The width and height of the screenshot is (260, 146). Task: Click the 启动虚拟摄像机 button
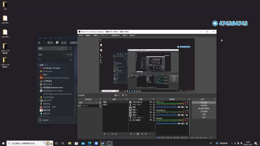coord(204,108)
